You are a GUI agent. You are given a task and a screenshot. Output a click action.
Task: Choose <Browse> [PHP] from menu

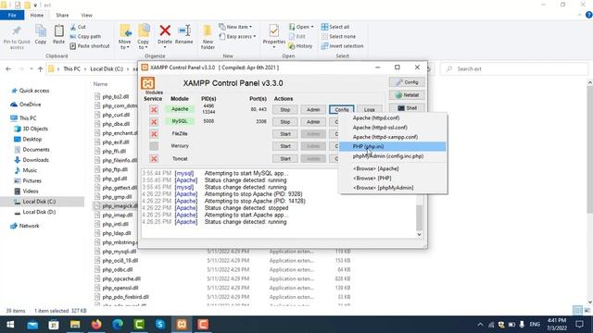[393, 179]
